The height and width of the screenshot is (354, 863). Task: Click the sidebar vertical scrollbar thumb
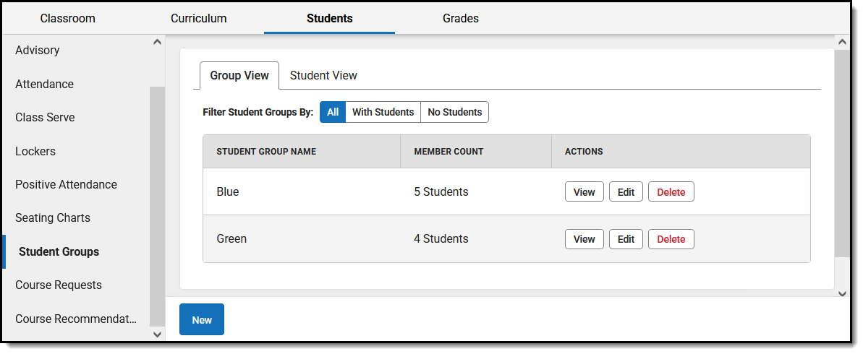point(157,206)
